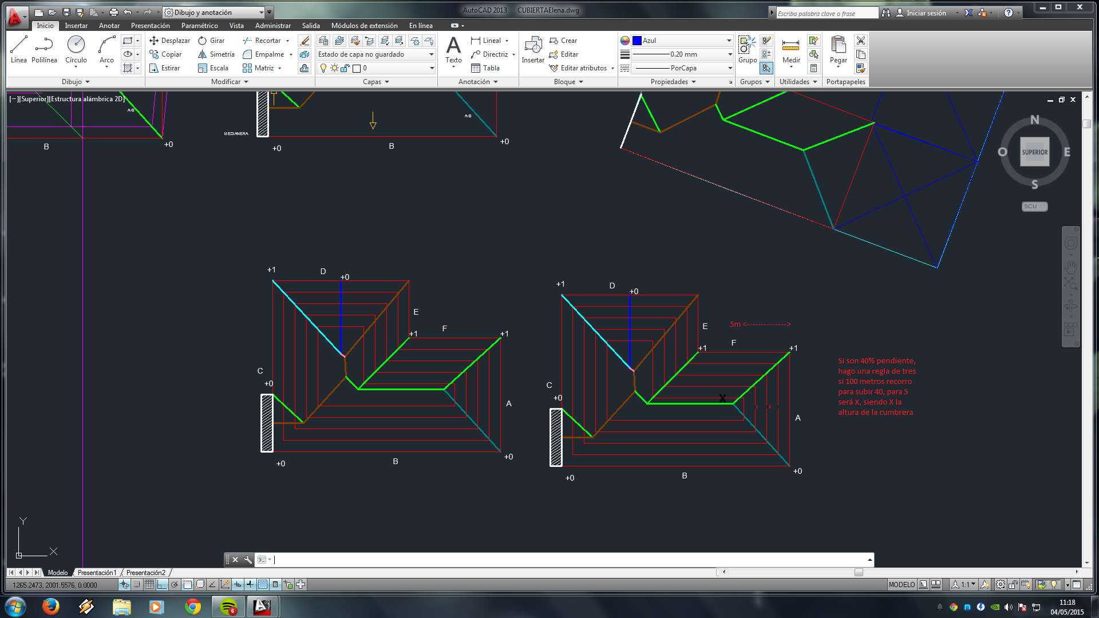Click the SCU button under ViewCube
The image size is (1099, 618).
(x=1034, y=207)
